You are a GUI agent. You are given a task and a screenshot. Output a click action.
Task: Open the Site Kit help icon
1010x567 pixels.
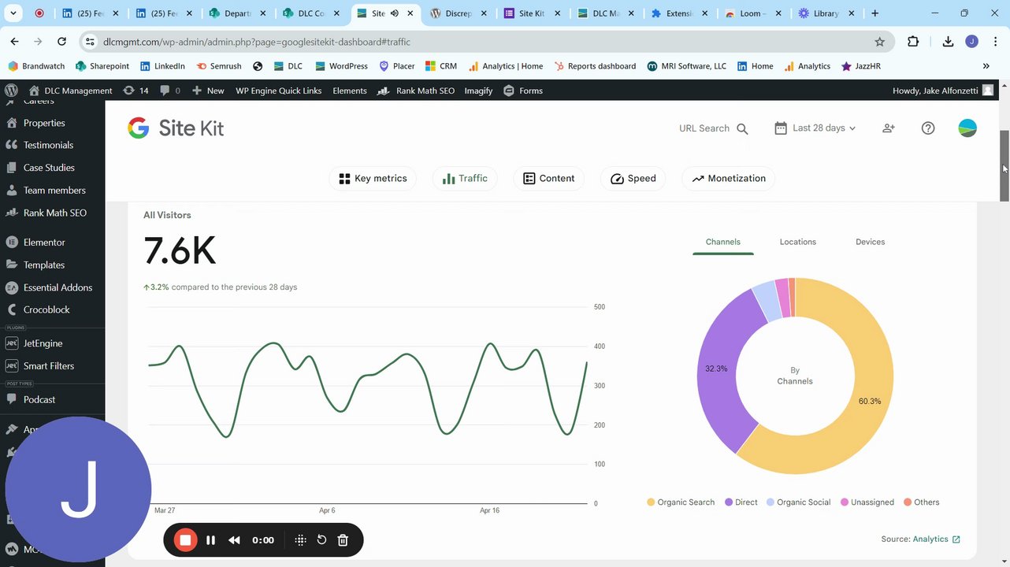928,128
